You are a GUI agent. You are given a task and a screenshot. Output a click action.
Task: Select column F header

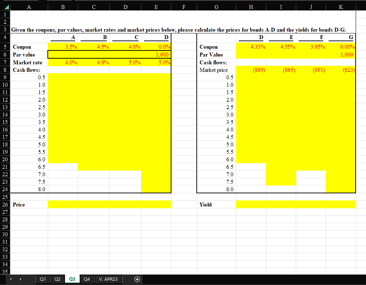[x=184, y=7]
